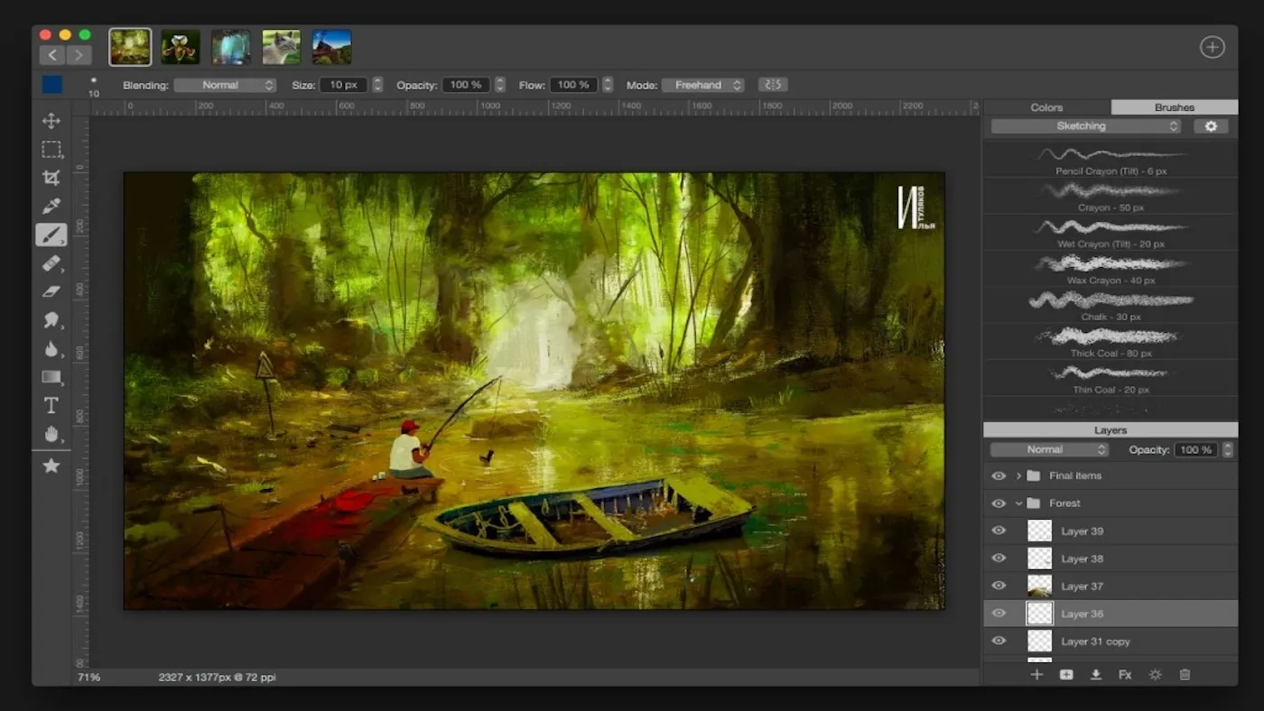The width and height of the screenshot is (1264, 711).
Task: Select the Move tool
Action: (x=51, y=120)
